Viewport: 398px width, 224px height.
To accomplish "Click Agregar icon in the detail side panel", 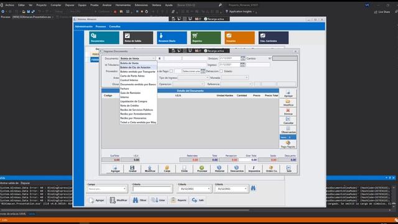I will (288, 93).
